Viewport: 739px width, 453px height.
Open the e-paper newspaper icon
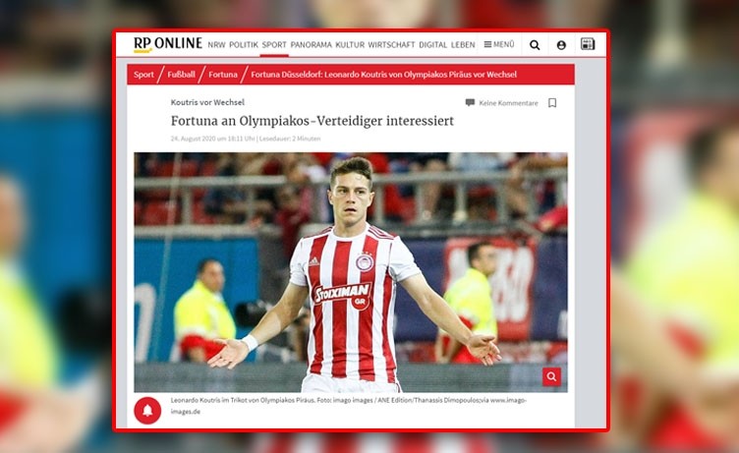tap(588, 44)
